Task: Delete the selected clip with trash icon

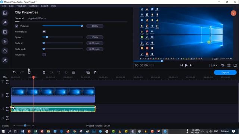Action: click(29, 72)
